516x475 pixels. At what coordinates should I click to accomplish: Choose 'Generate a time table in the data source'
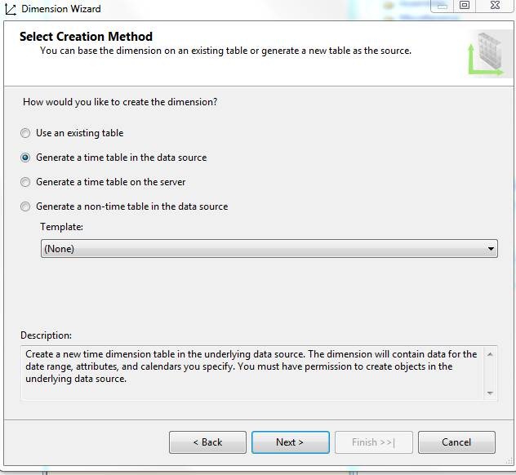[25, 158]
